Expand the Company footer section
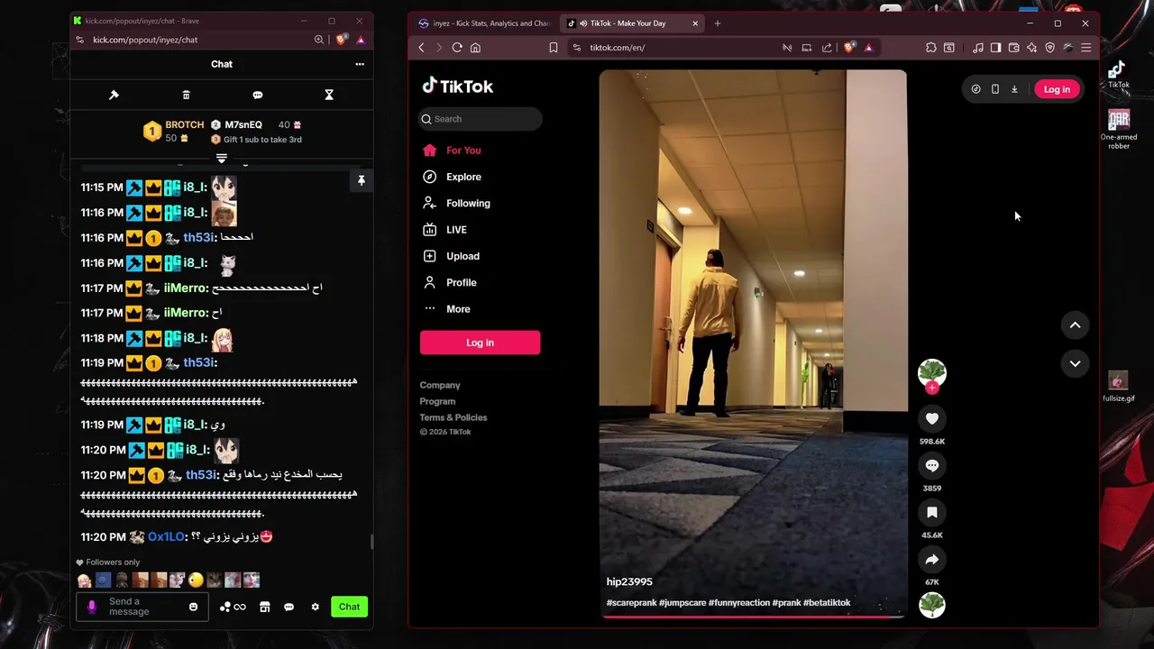The image size is (1154, 649). 440,385
